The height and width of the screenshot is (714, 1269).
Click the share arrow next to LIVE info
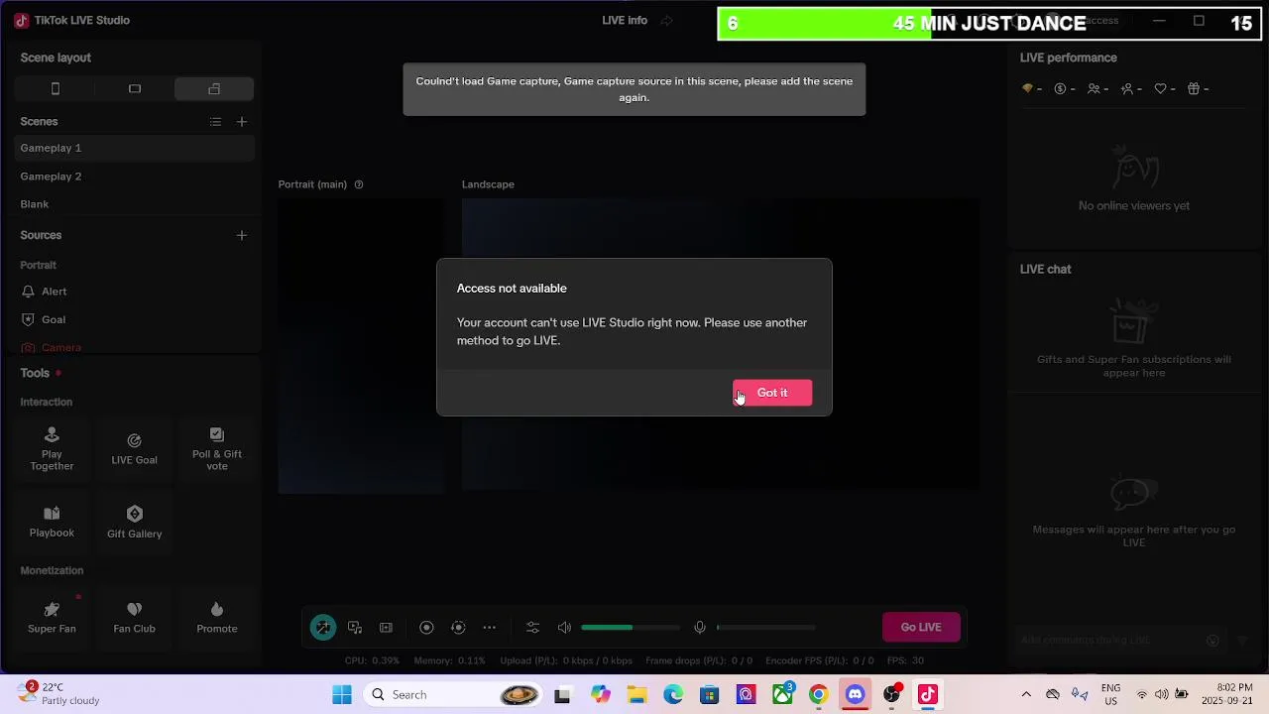[x=666, y=20]
